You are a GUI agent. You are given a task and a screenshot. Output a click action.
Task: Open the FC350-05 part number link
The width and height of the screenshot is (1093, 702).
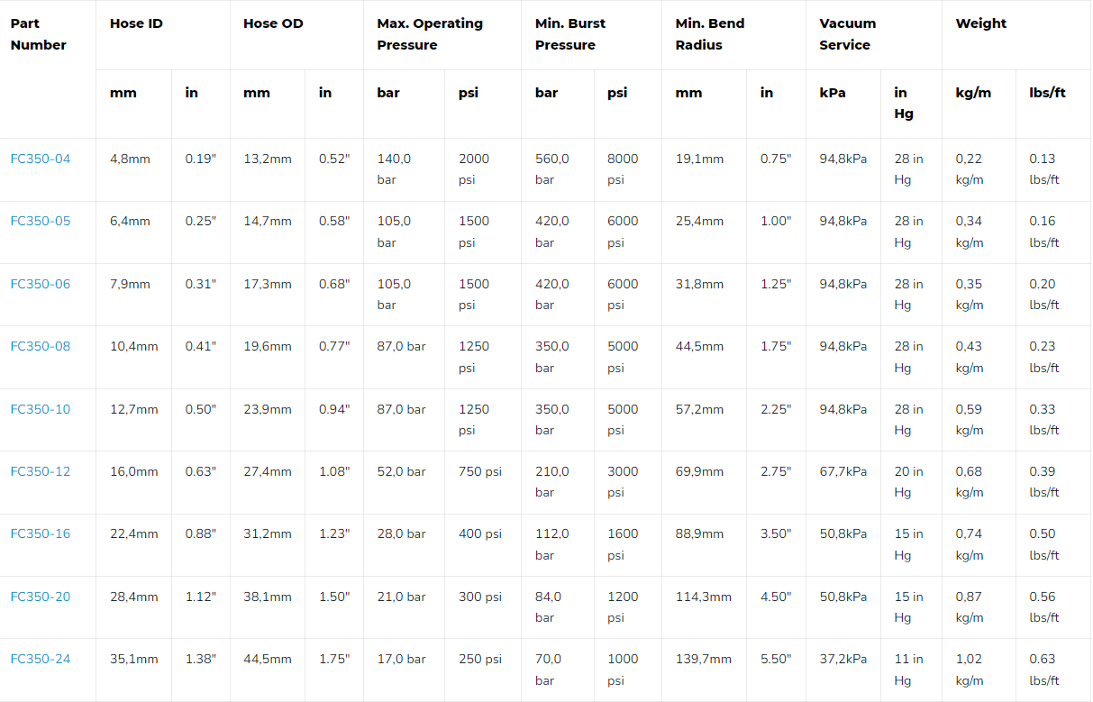(41, 221)
